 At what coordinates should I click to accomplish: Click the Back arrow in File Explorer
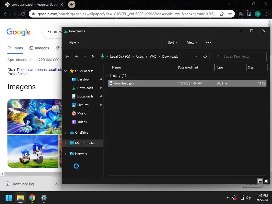point(67,57)
